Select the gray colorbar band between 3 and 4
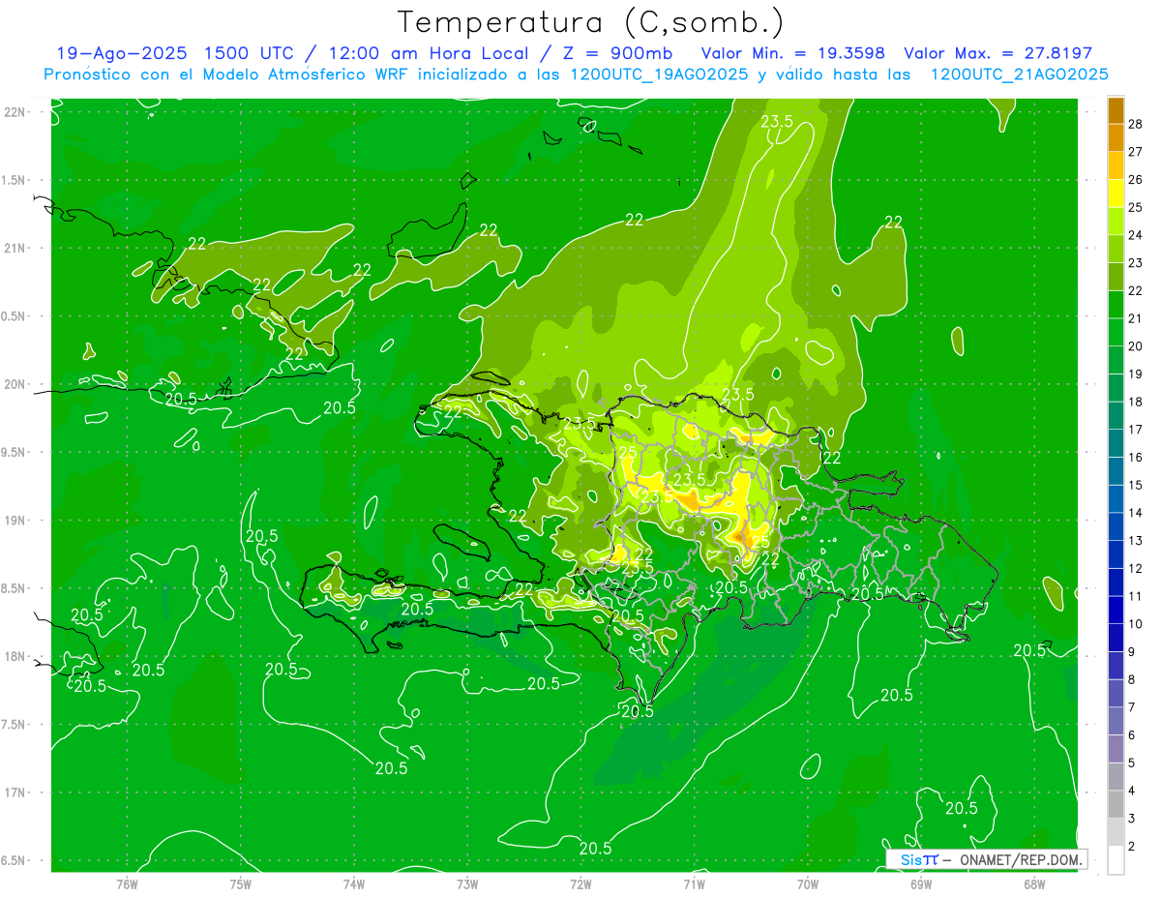Image resolution: width=1161 pixels, height=897 pixels. click(x=1116, y=804)
